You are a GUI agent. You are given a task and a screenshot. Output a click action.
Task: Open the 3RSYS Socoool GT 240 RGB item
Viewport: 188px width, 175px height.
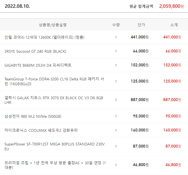(x=35, y=51)
